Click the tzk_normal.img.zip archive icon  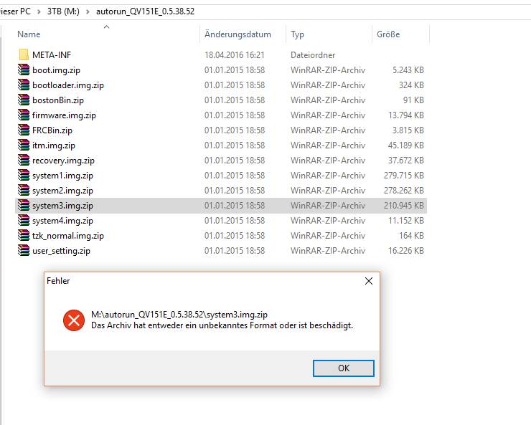pyautogui.click(x=24, y=236)
